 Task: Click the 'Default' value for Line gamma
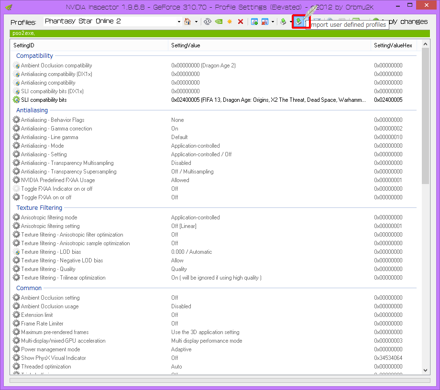click(180, 137)
